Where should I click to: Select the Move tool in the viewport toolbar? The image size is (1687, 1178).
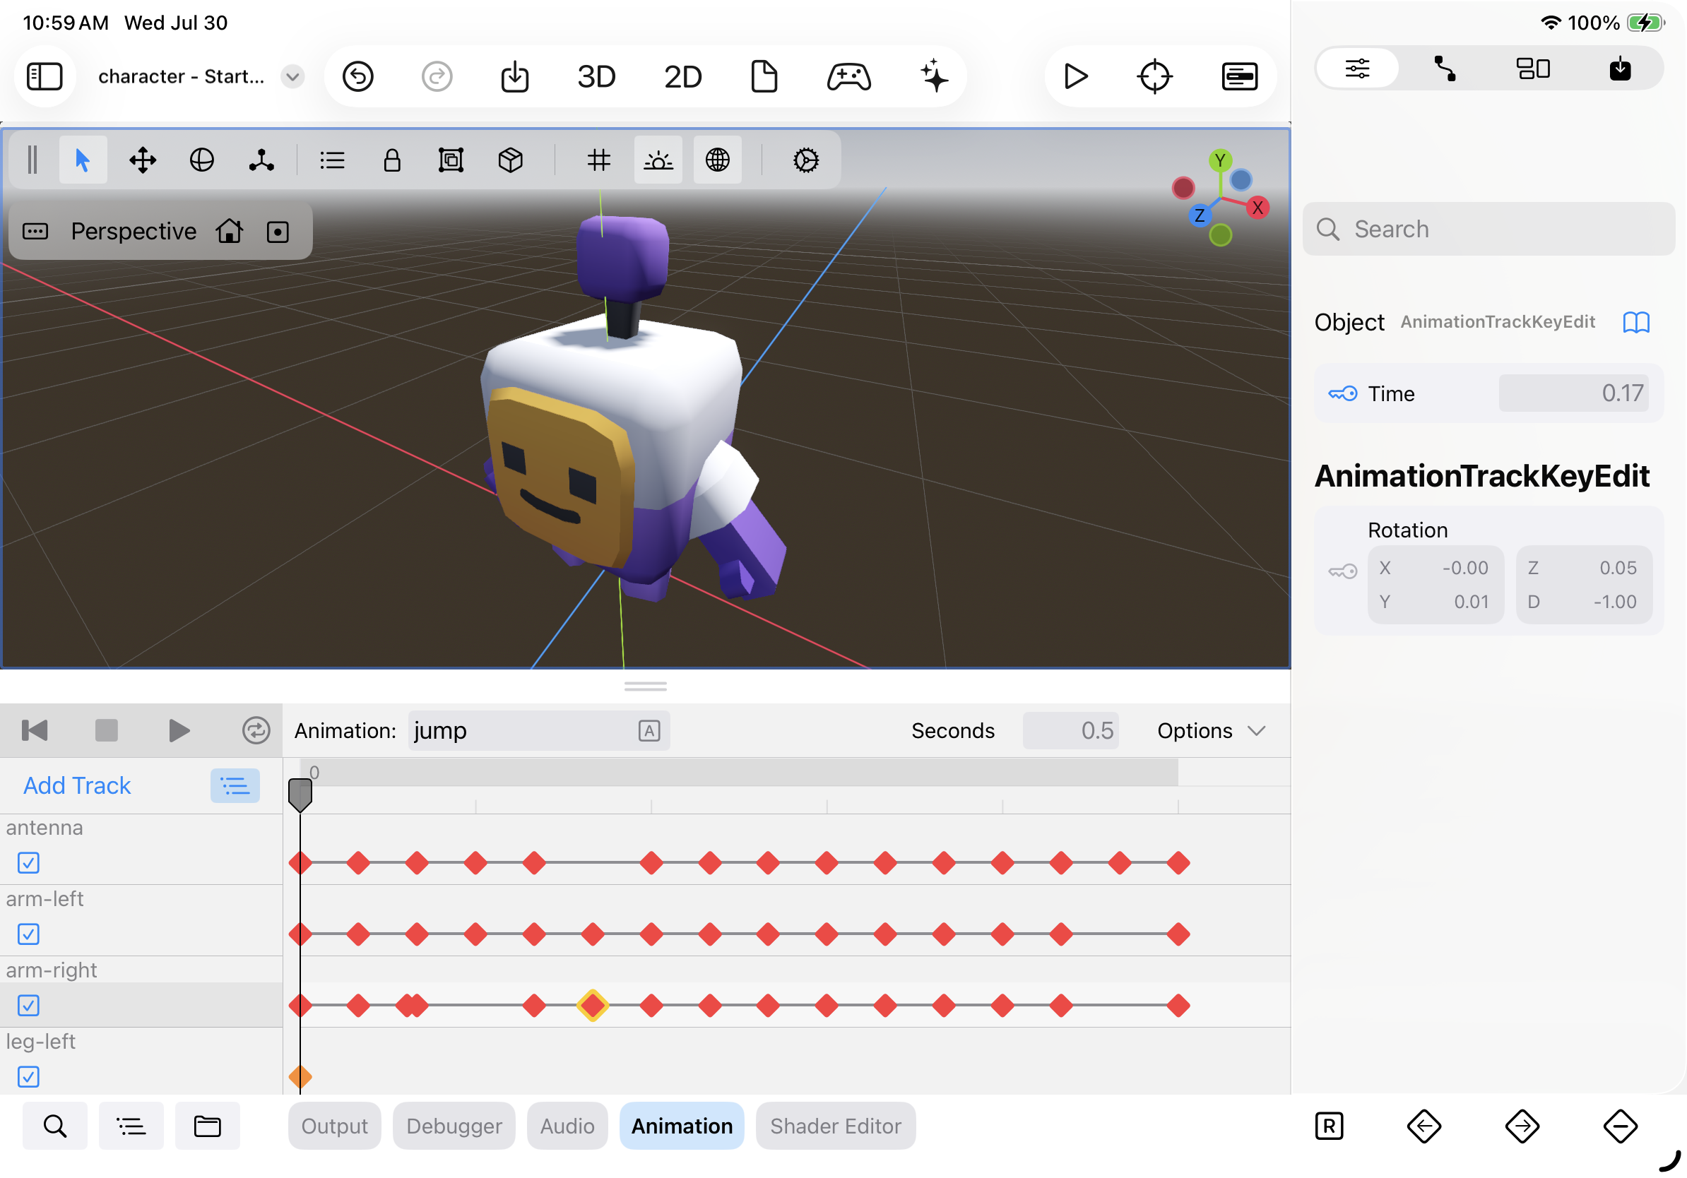(143, 160)
